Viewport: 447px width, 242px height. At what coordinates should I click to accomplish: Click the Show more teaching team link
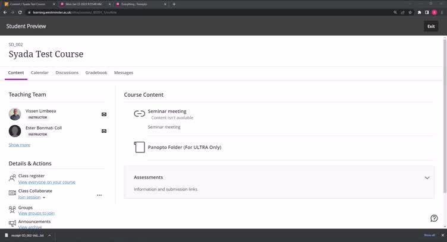[19, 145]
